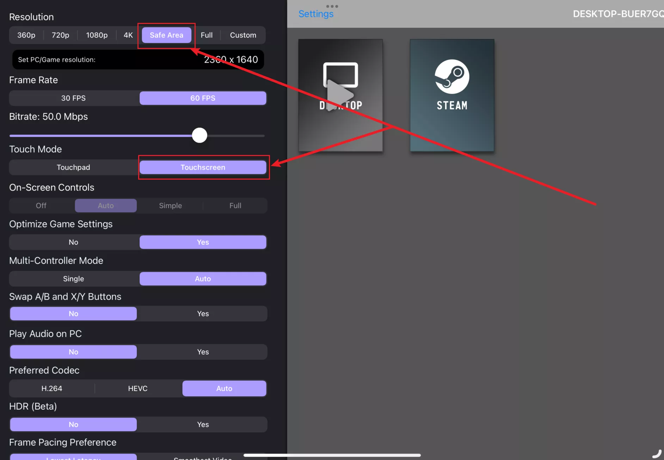
Task: Select Yes for Play Audio on PC
Action: 203,352
